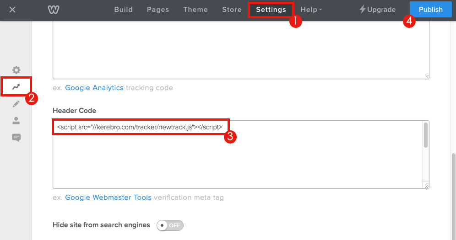Expand the Help dropdown menu
The image size is (456, 240).
click(311, 10)
